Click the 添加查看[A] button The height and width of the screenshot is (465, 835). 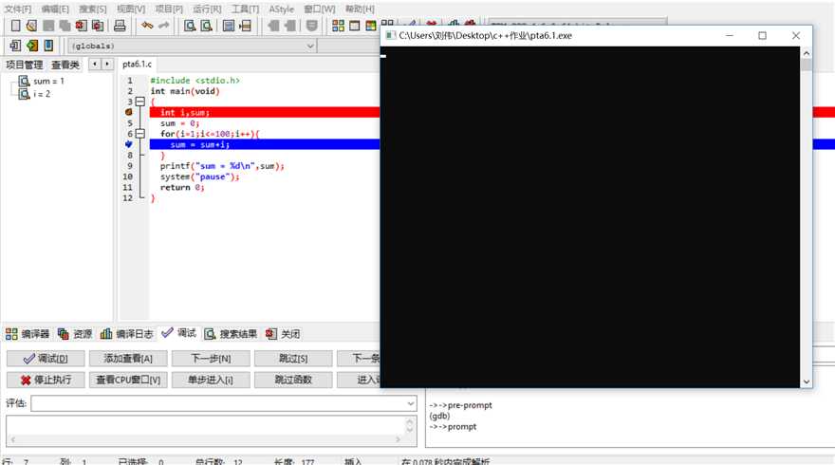tap(128, 359)
